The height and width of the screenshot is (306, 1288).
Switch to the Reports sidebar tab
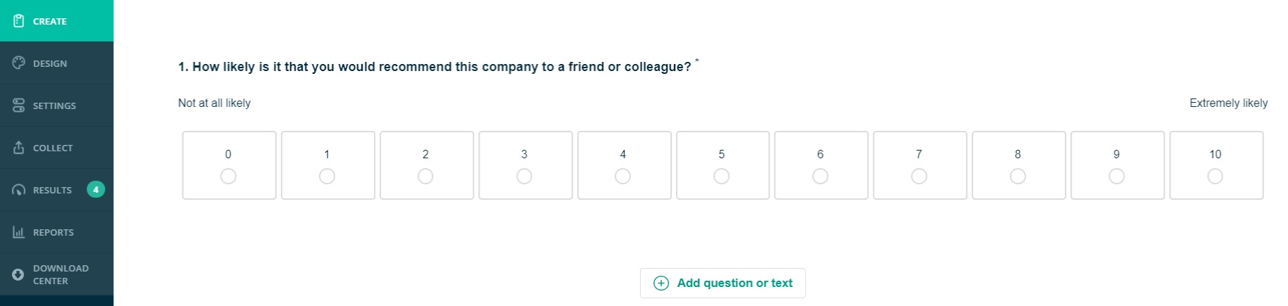tap(53, 232)
